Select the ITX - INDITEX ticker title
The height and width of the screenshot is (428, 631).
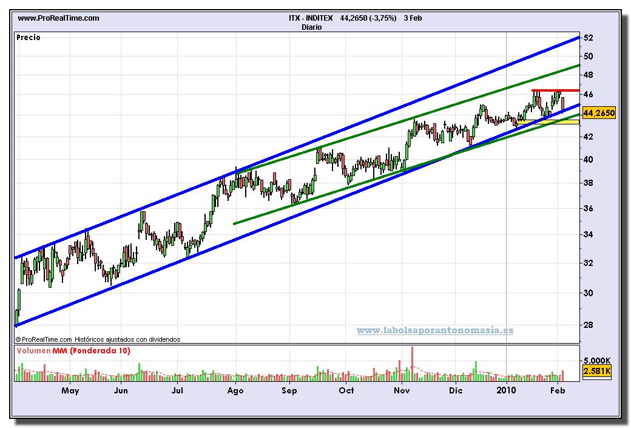(x=311, y=18)
